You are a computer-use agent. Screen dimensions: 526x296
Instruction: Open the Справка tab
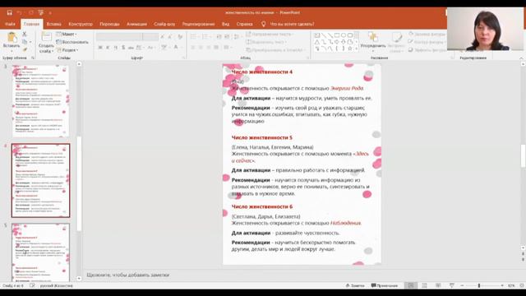click(x=245, y=24)
